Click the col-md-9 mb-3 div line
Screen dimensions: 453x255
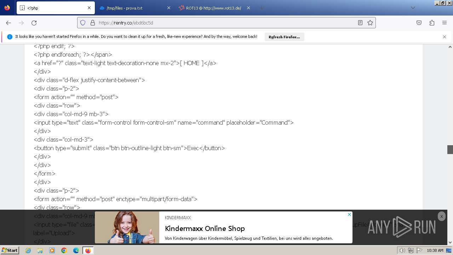click(x=71, y=114)
